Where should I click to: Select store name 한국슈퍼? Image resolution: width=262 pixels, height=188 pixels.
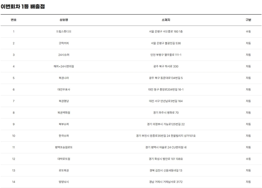click(64, 136)
